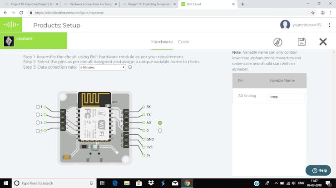The height and width of the screenshot is (188, 336).
Task: Click the capstone product name
Action: 25,38
